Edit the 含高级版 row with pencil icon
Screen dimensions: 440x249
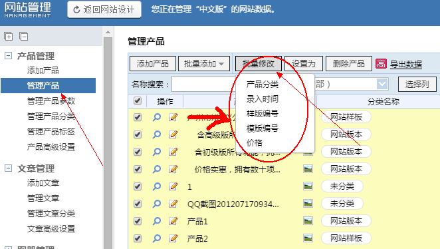(x=173, y=134)
